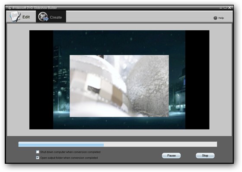
Task: Click the film reel Create icon
Action: pos(43,17)
